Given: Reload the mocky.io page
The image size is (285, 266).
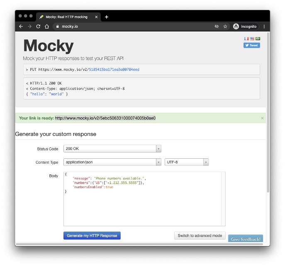Looking at the screenshot, I should 38,27.
